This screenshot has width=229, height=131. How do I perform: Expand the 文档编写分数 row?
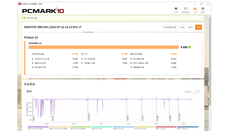click(x=82, y=63)
